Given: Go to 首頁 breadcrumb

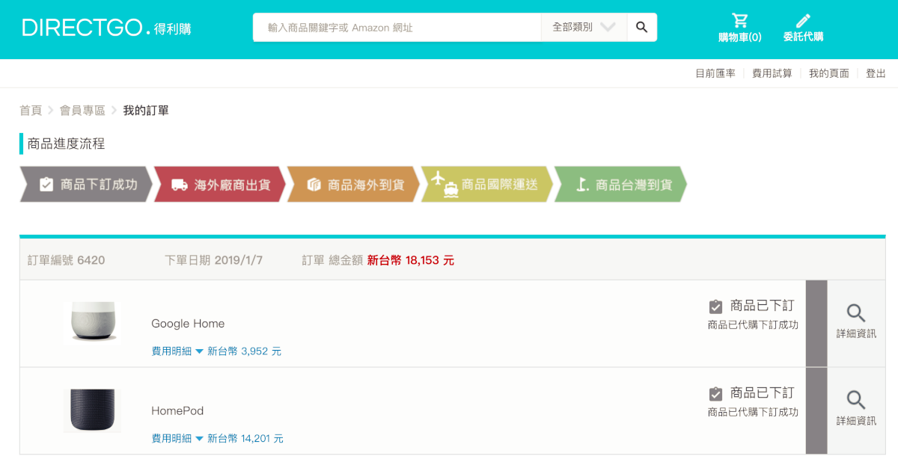Looking at the screenshot, I should tap(31, 111).
